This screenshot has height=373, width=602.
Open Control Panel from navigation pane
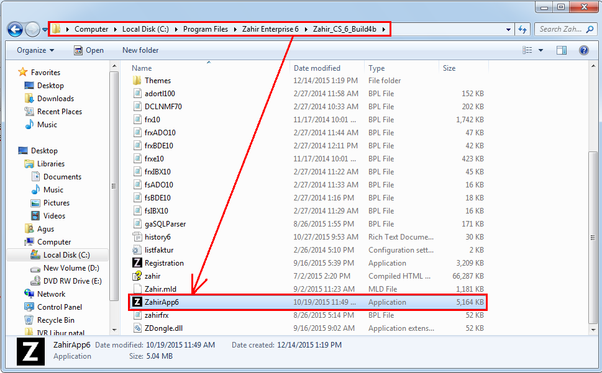point(60,307)
